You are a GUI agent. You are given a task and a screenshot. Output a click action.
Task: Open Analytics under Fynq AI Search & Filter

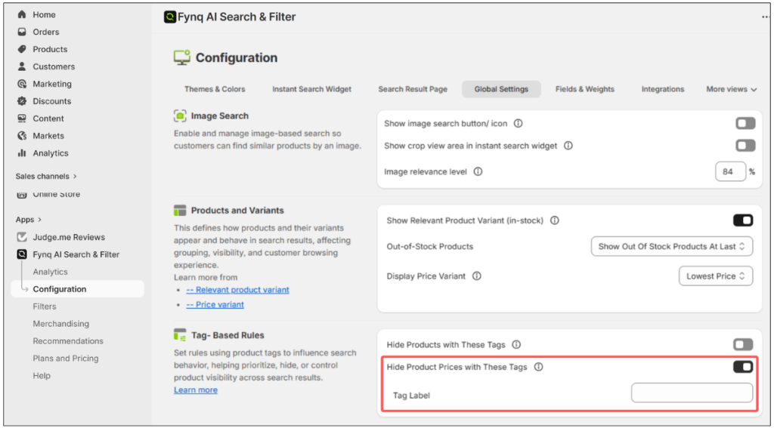tap(51, 272)
